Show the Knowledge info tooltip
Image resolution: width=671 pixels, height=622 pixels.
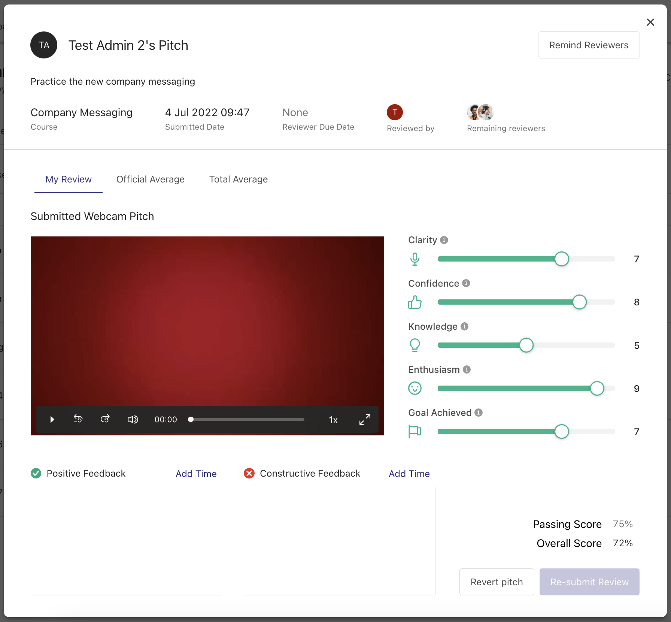click(x=465, y=326)
